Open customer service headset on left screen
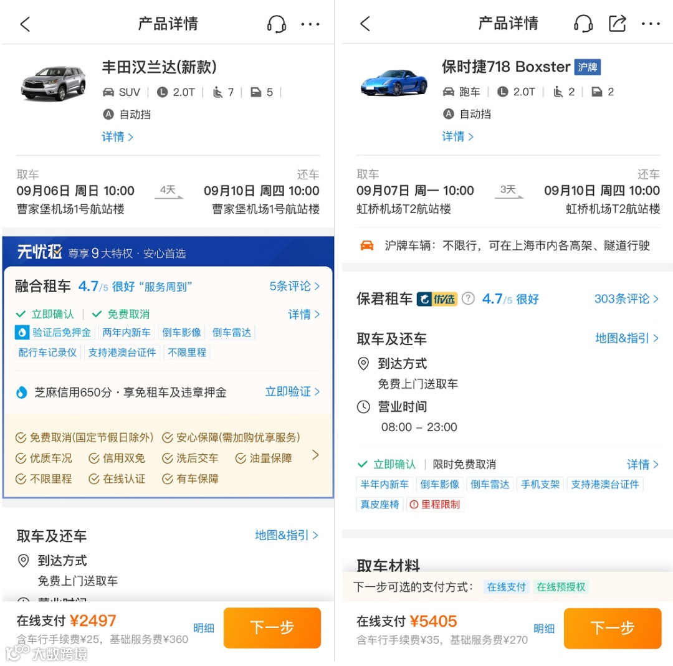Screen dimensions: 673x666 point(276,24)
